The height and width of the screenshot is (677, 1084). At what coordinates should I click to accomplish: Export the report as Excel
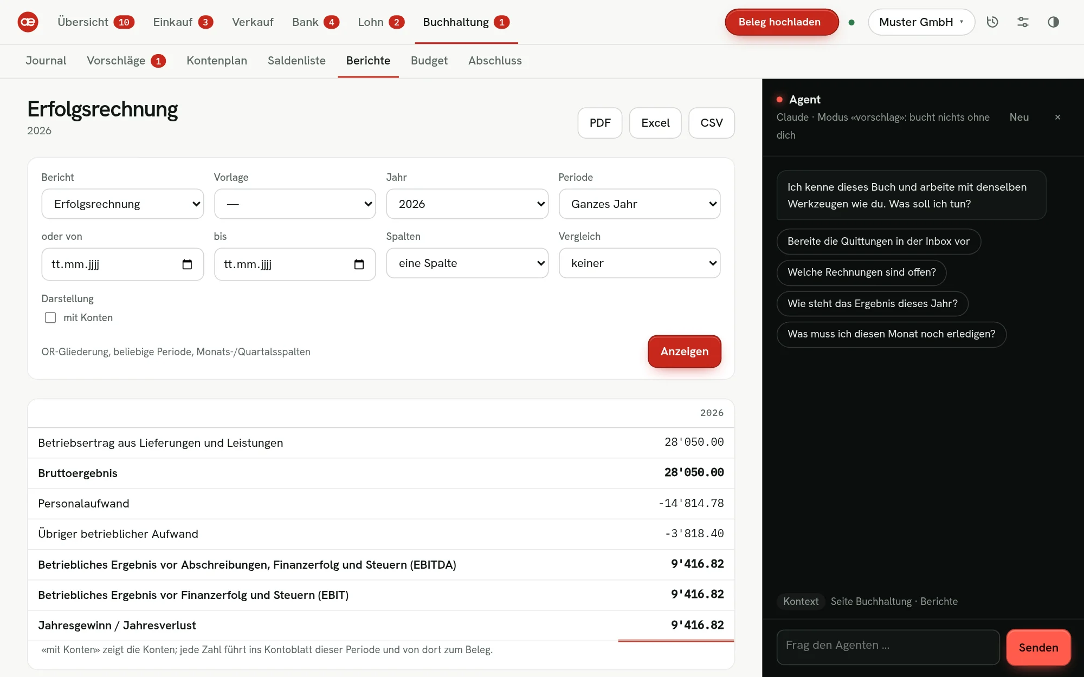(655, 123)
